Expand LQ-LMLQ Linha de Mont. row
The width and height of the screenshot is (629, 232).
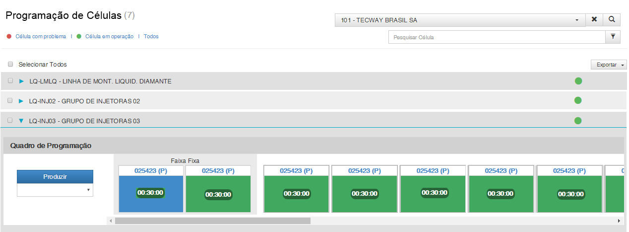coord(21,81)
